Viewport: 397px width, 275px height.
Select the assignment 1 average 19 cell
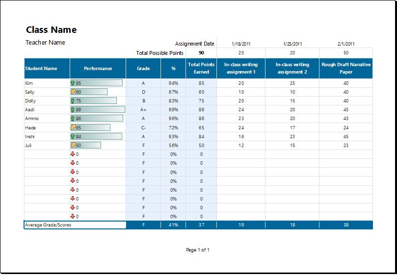pos(241,225)
